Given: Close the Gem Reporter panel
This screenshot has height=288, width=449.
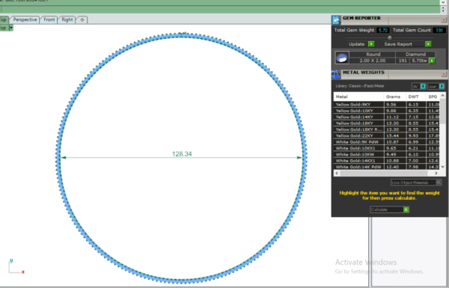Looking at the screenshot, I should (444, 20).
